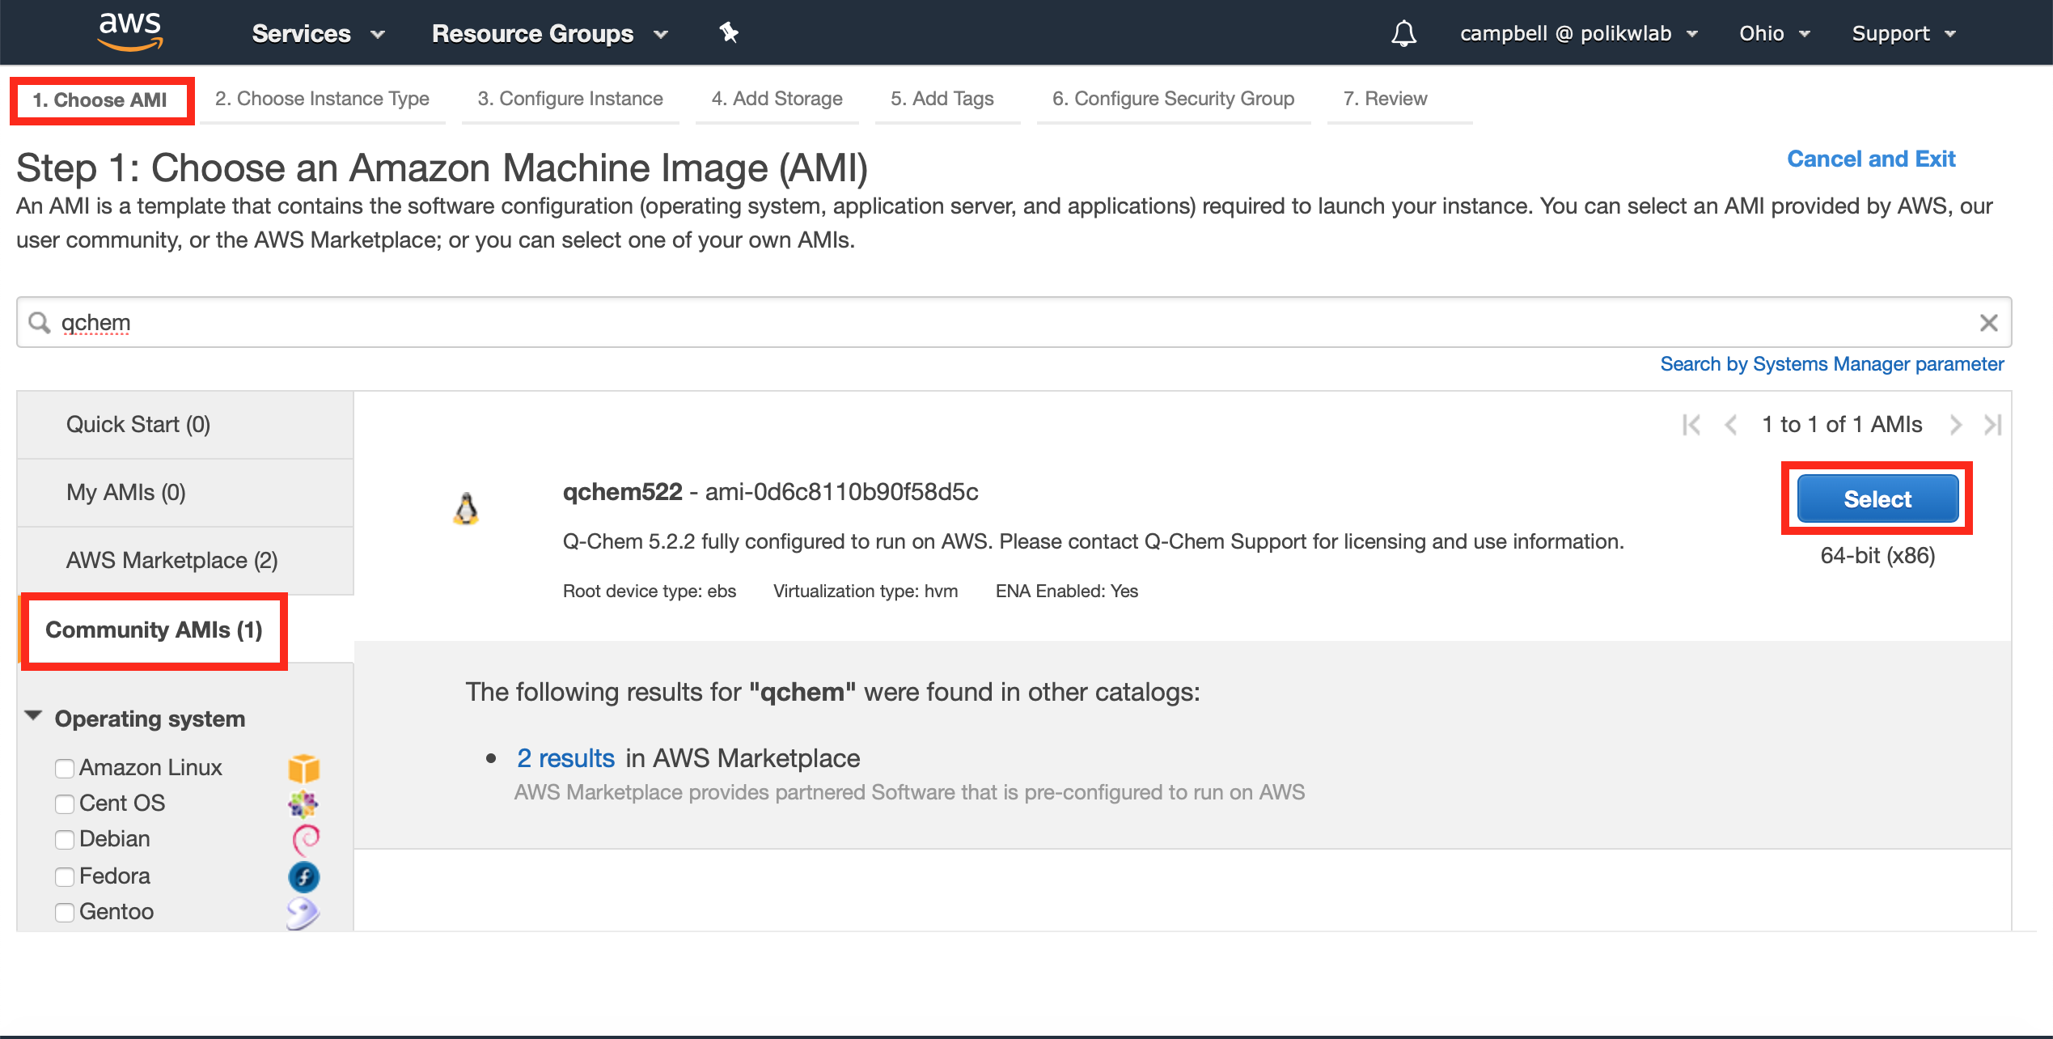Click the Root device type: ebs text
The image size is (2053, 1039).
[x=650, y=592]
